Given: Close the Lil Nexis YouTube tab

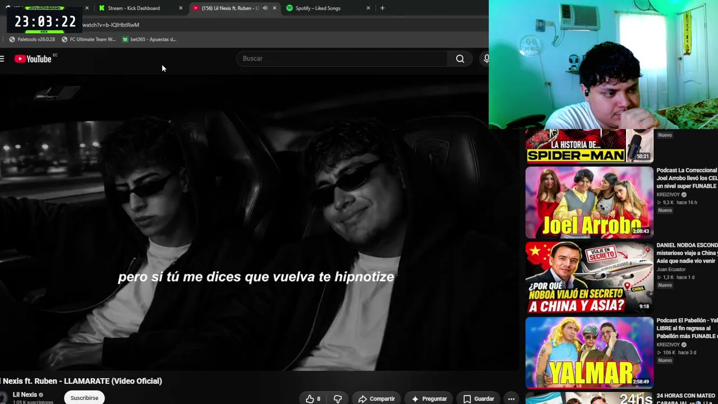Looking at the screenshot, I should click(274, 8).
